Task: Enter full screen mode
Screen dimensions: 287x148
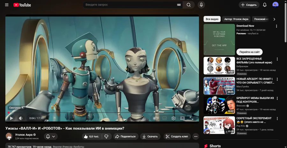Action: [191, 118]
